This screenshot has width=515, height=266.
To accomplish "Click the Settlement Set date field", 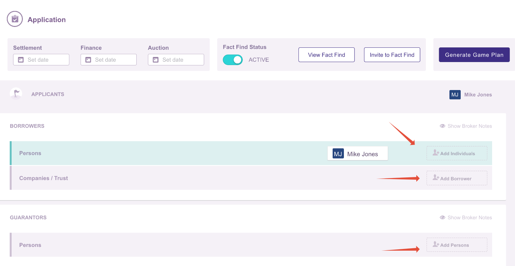I will click(x=41, y=59).
